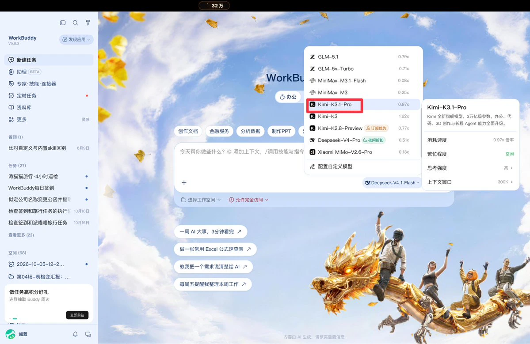Open the search icon in sidebar
This screenshot has width=530, height=344.
[76, 23]
